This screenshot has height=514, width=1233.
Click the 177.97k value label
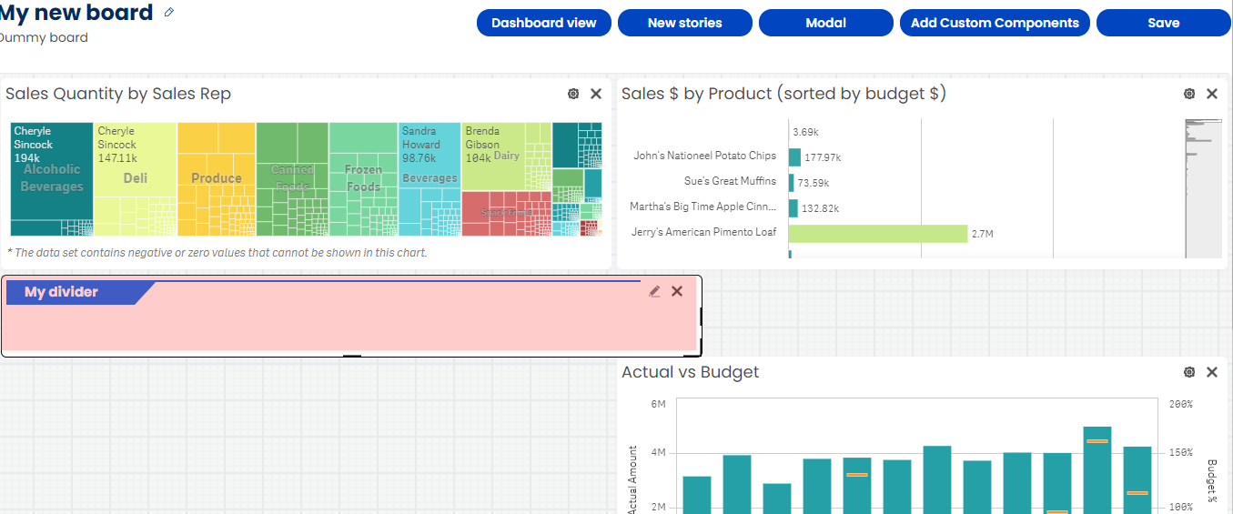click(x=823, y=157)
